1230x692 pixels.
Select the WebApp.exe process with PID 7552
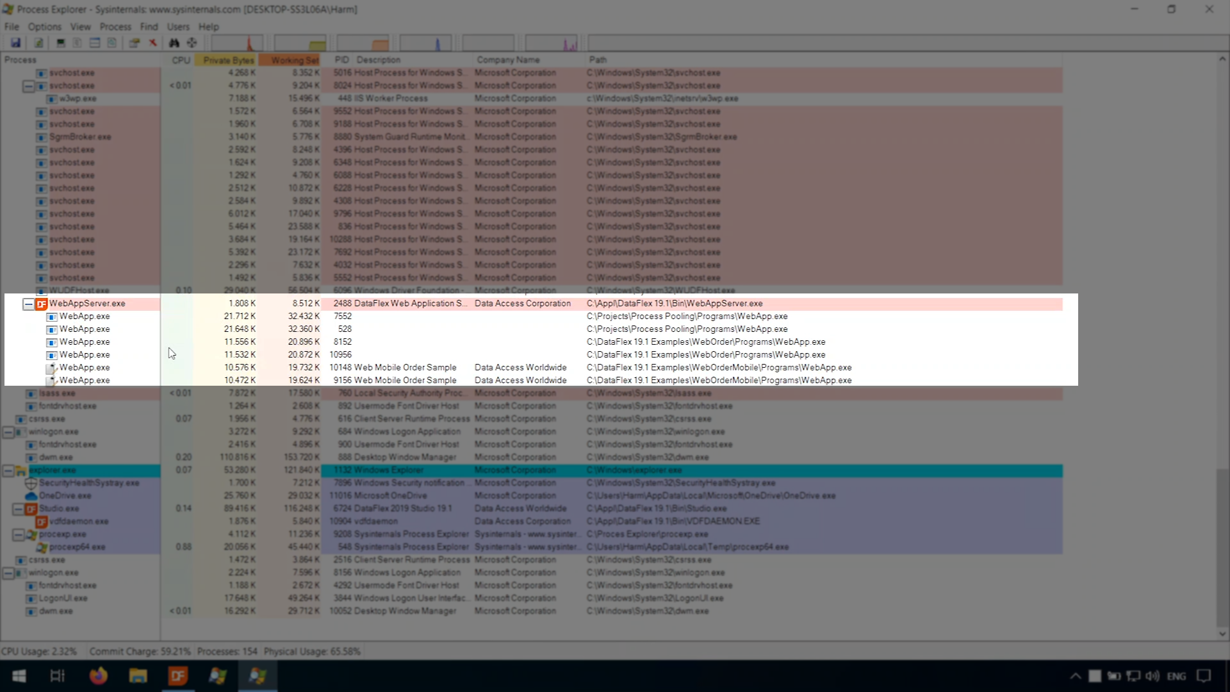tap(85, 317)
